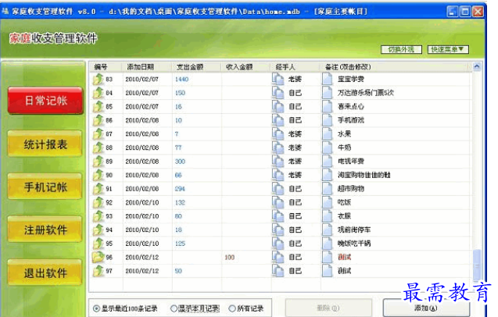Screen dimensions: 498x317
Task: Click the 收入金额 column header
Action: [x=245, y=66]
